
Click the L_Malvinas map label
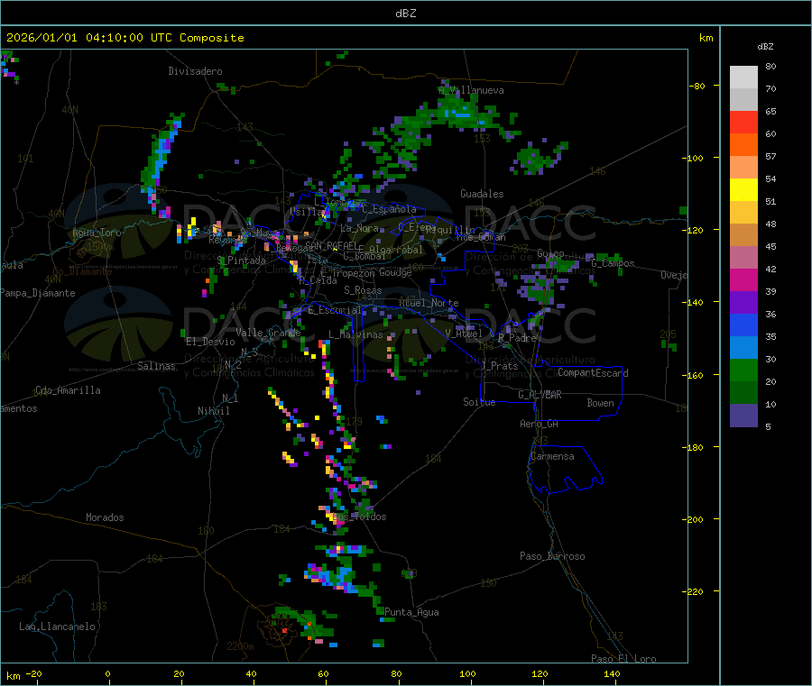355,334
